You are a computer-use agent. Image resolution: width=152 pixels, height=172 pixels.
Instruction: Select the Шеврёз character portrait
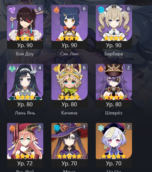click(x=114, y=82)
